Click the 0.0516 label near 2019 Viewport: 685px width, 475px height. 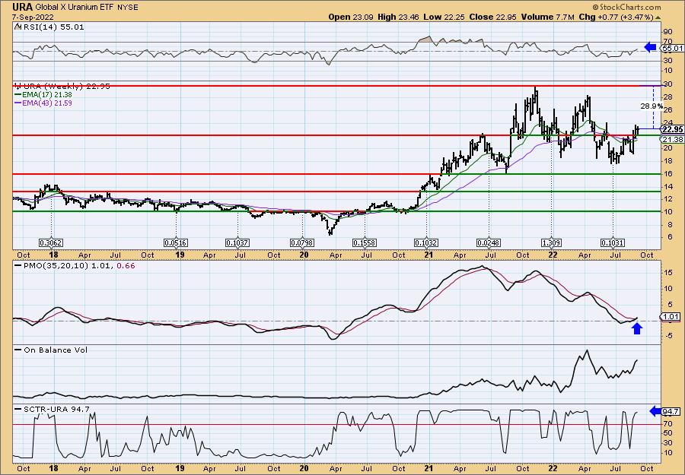click(176, 242)
